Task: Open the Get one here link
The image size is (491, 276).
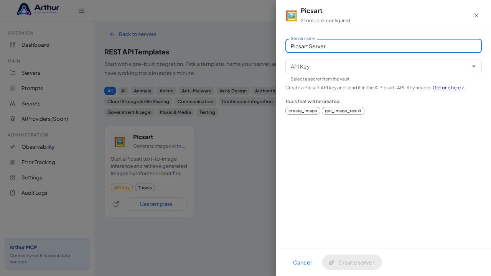Action: 448,88
